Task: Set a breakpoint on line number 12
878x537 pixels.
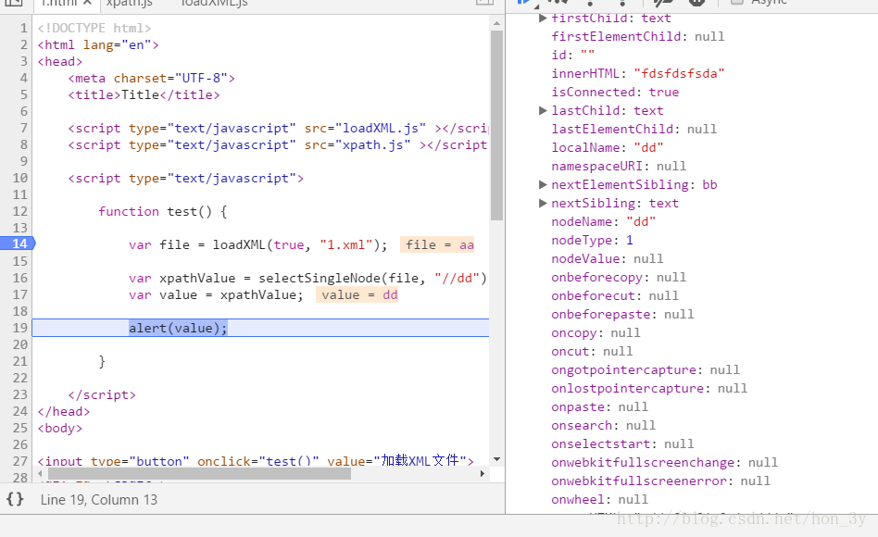Action: [20, 212]
